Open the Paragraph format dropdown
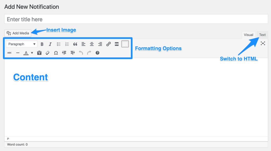 point(22,44)
